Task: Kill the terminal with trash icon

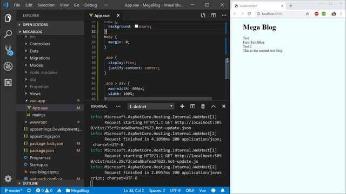Action: pos(203,106)
